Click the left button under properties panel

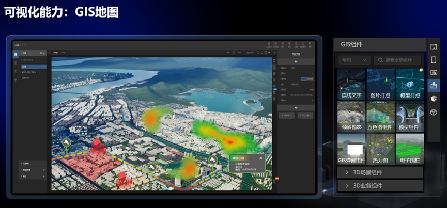[286, 115]
